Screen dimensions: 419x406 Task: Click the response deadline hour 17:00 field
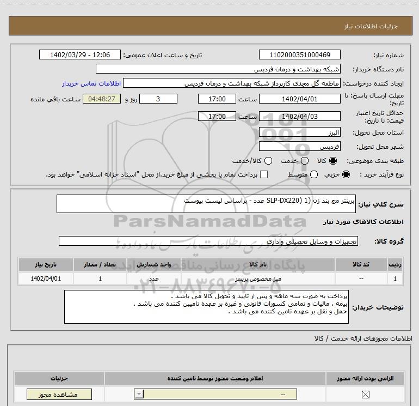[x=217, y=99]
